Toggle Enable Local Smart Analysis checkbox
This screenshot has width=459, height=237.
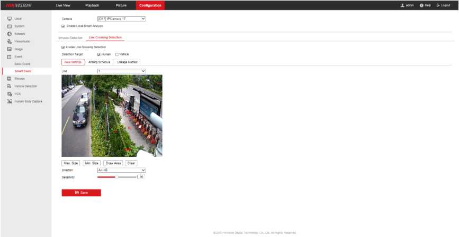click(63, 26)
